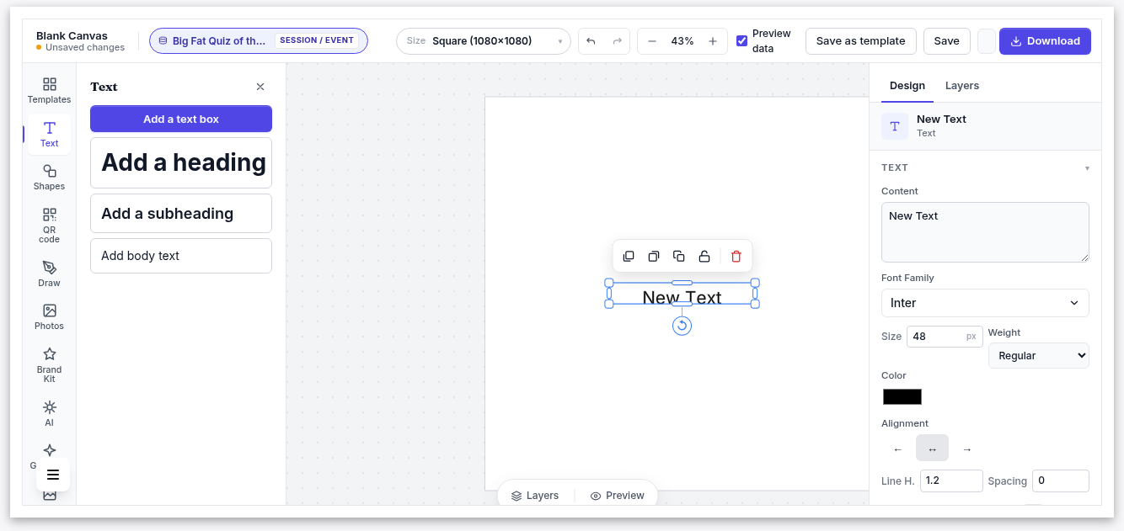Click the second layer-order icon in floating toolbar
Viewport: 1124px width, 531px height.
point(653,257)
